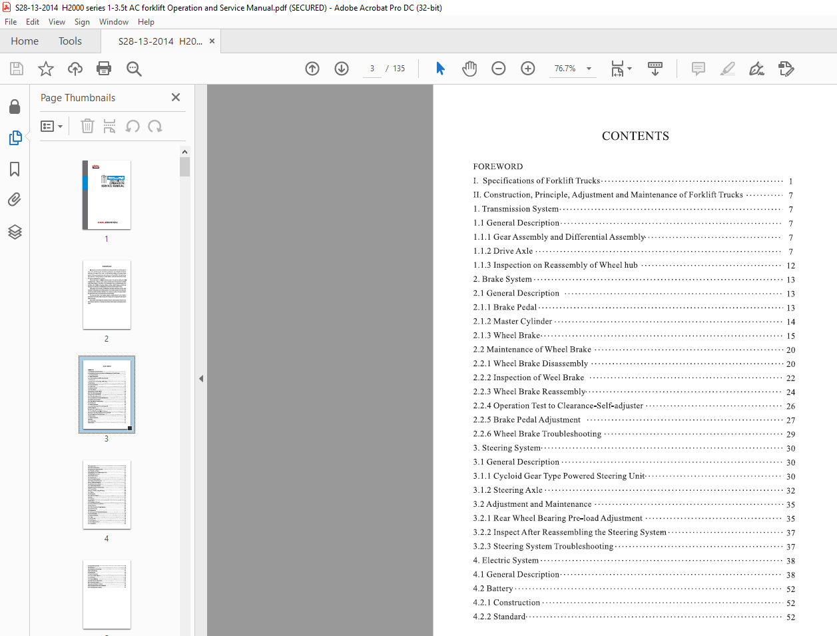
Task: Open the Attachments paperclip panel
Action: [15, 200]
